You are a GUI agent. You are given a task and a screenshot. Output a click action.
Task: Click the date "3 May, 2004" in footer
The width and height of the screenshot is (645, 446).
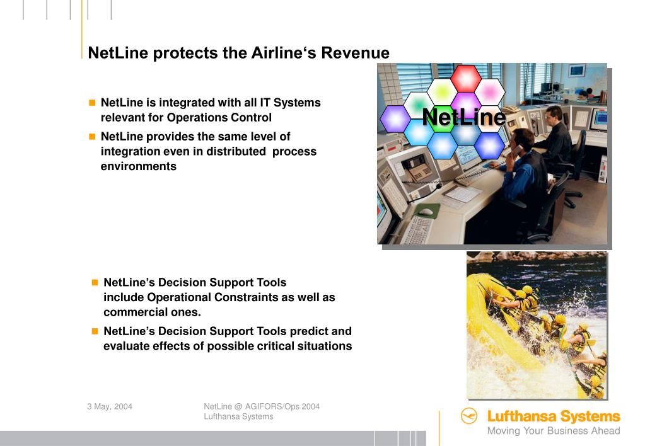110,406
